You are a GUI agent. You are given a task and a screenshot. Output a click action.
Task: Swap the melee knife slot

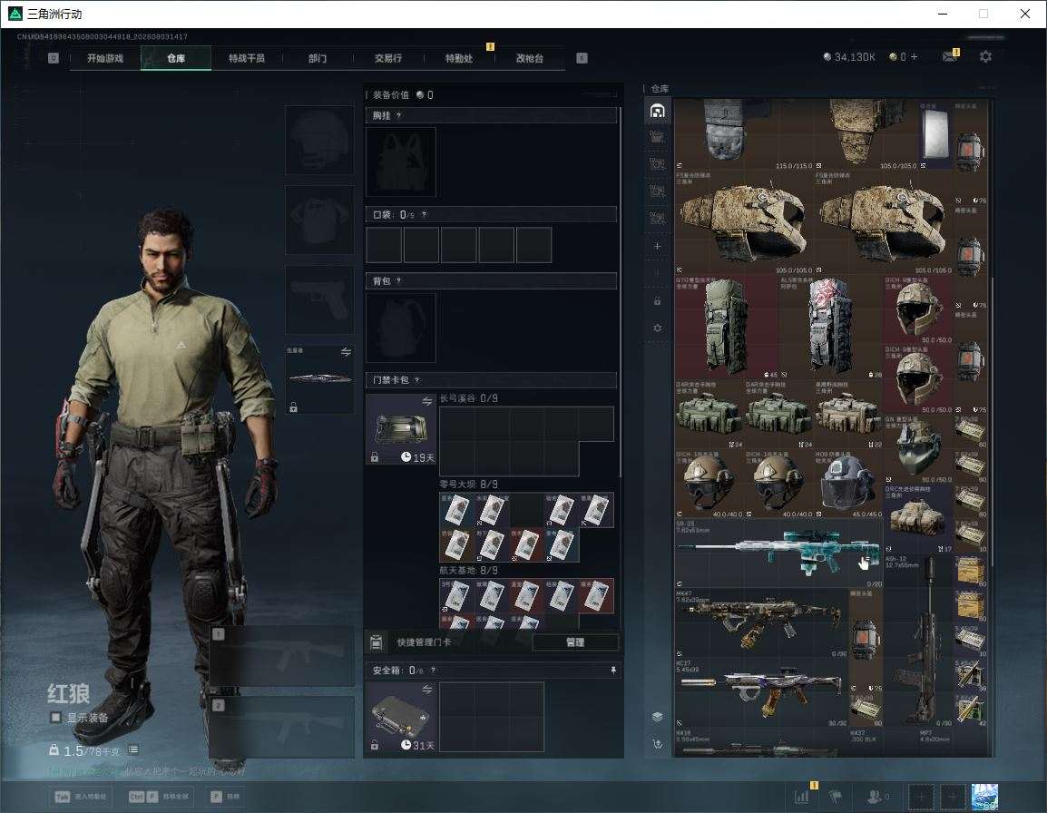coord(346,352)
